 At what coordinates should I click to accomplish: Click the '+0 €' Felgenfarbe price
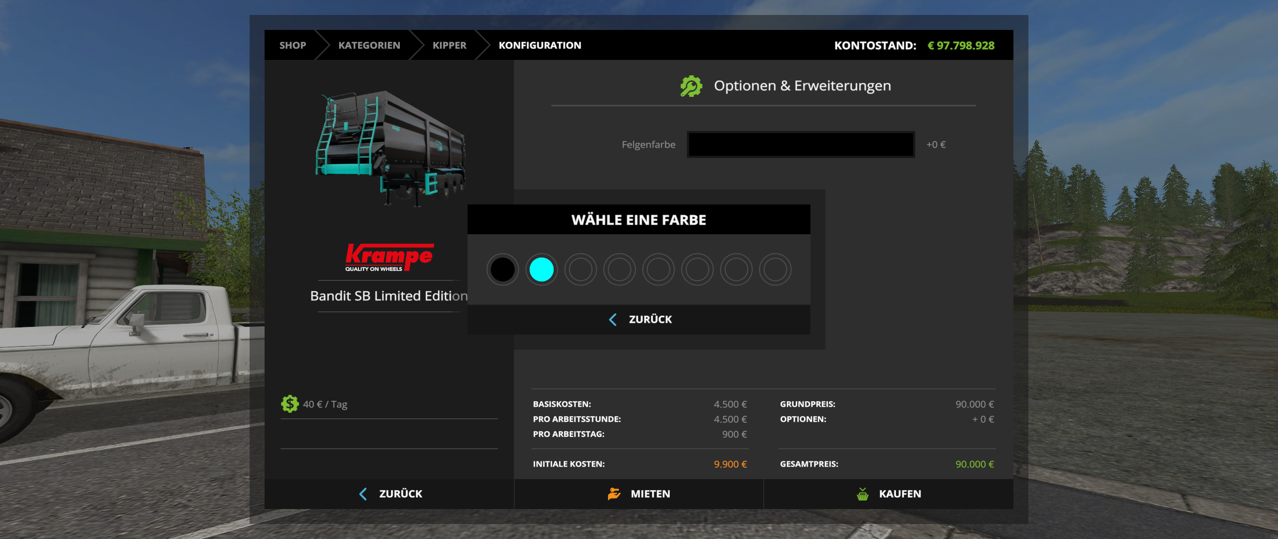coord(936,145)
